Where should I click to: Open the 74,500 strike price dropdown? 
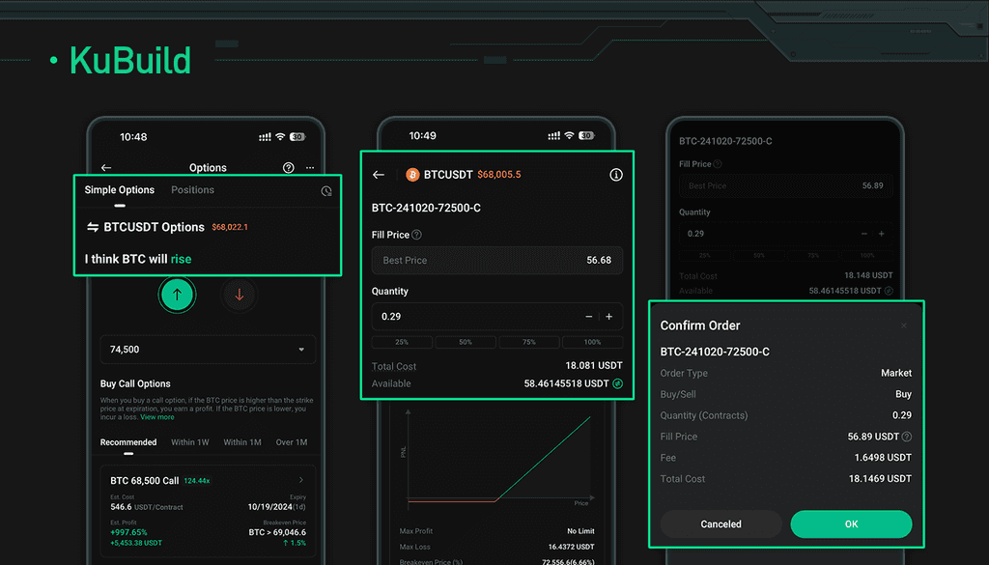coord(208,350)
